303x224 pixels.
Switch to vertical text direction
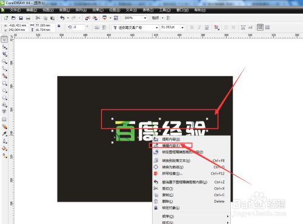[x=267, y=27]
